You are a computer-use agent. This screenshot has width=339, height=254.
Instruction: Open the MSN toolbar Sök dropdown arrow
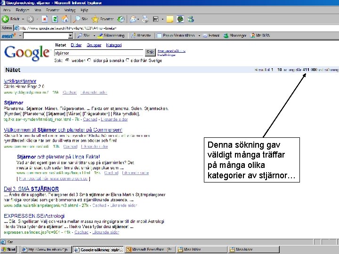point(94,36)
